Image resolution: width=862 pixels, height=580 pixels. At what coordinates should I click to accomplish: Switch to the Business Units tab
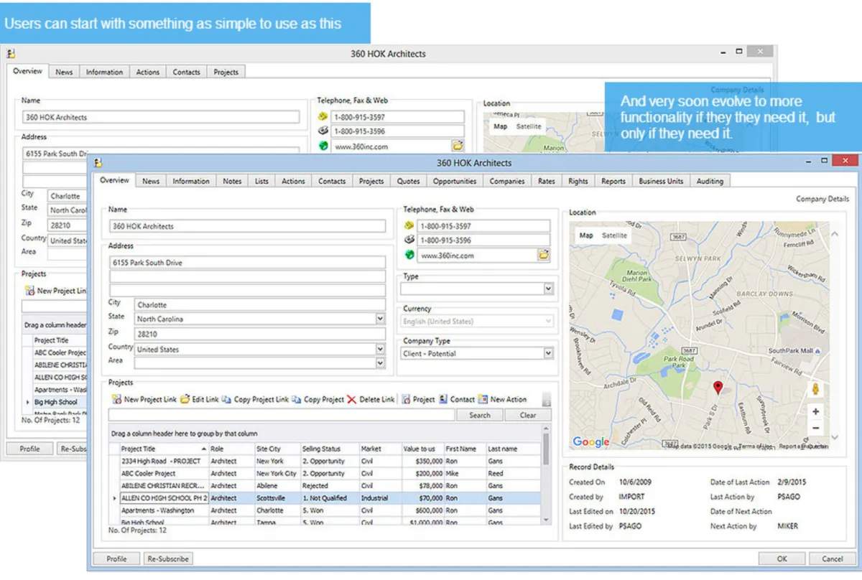(x=661, y=181)
